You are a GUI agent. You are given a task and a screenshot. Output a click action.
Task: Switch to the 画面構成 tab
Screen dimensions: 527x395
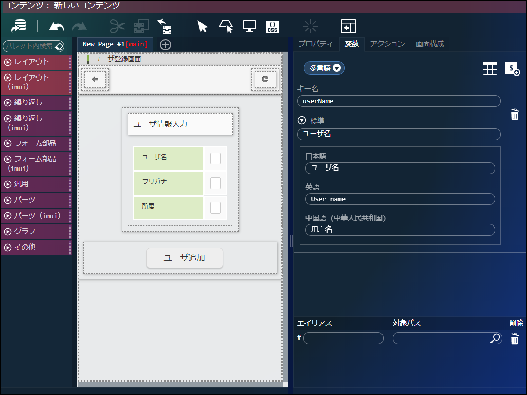pos(430,44)
